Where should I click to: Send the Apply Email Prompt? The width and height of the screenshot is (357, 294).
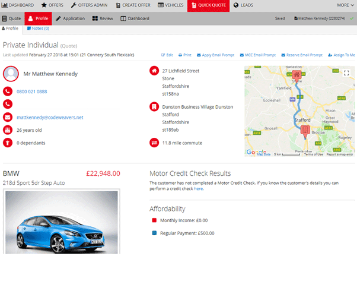tap(216, 55)
